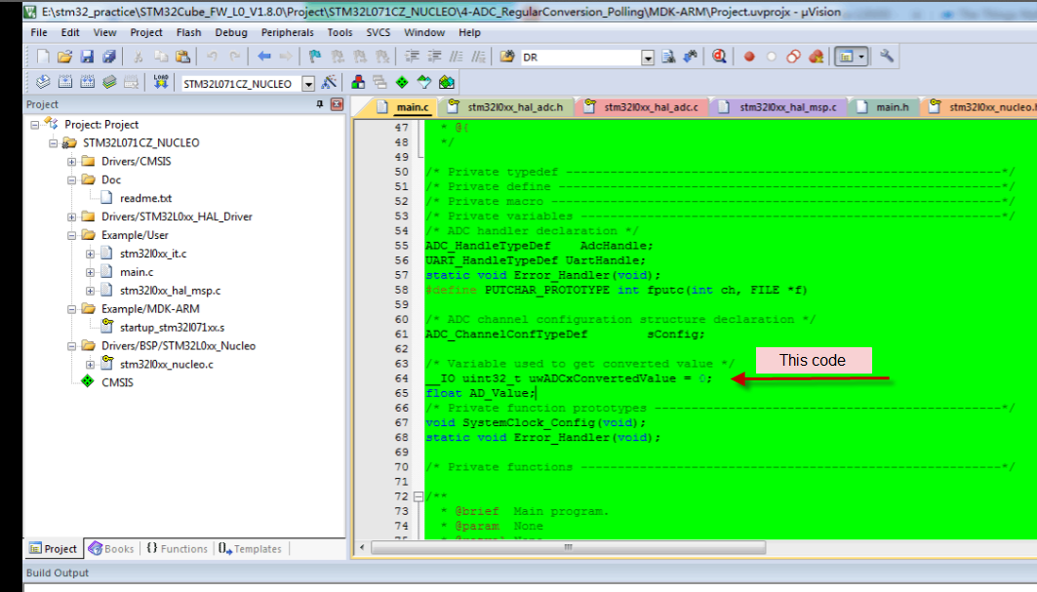Expand Drivers/STM32L0xx_HAL_Driver folder

coord(71,217)
